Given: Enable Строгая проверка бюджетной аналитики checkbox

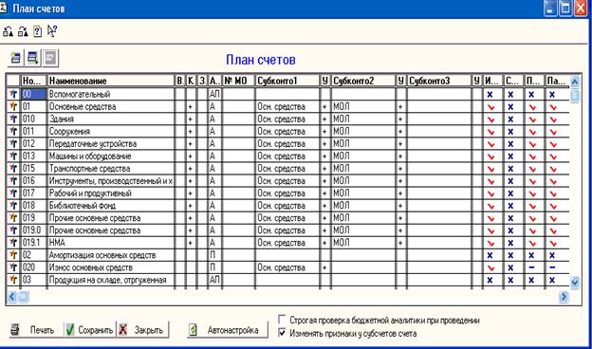Looking at the screenshot, I should click(282, 320).
